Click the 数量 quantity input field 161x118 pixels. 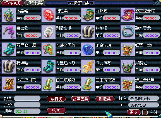click(x=27, y=98)
